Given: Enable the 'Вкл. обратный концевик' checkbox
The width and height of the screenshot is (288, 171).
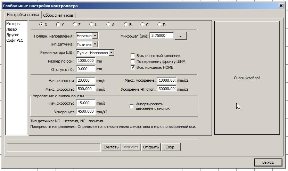Looking at the screenshot, I should 133,56.
